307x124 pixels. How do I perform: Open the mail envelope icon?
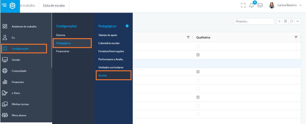(x=260, y=6)
